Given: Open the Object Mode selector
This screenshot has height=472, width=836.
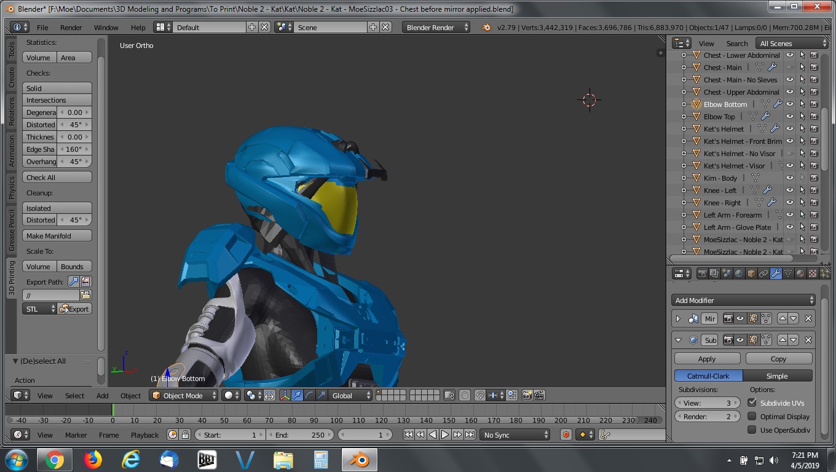Looking at the screenshot, I should [184, 395].
